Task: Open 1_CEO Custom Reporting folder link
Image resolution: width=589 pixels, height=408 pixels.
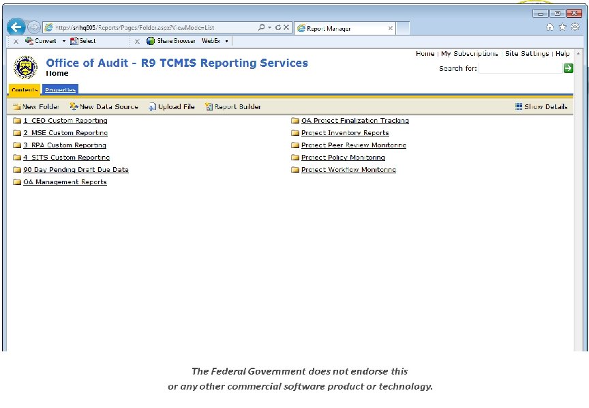Action: [65, 121]
